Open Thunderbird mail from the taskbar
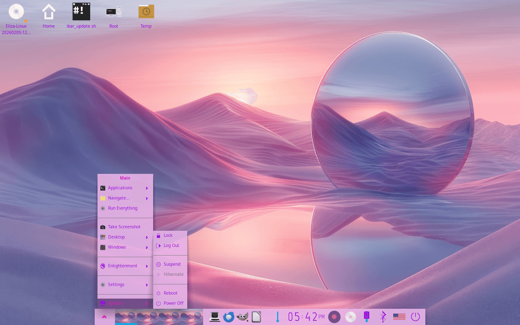Image resolution: width=520 pixels, height=325 pixels. pyautogui.click(x=229, y=316)
